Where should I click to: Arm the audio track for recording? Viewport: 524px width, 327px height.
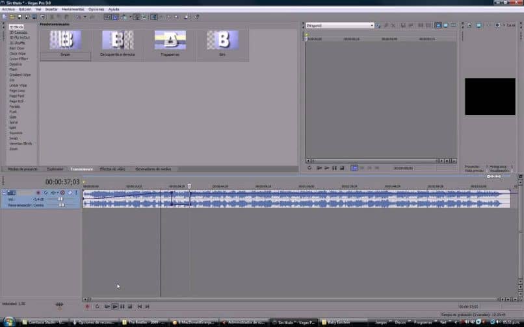pos(38,193)
